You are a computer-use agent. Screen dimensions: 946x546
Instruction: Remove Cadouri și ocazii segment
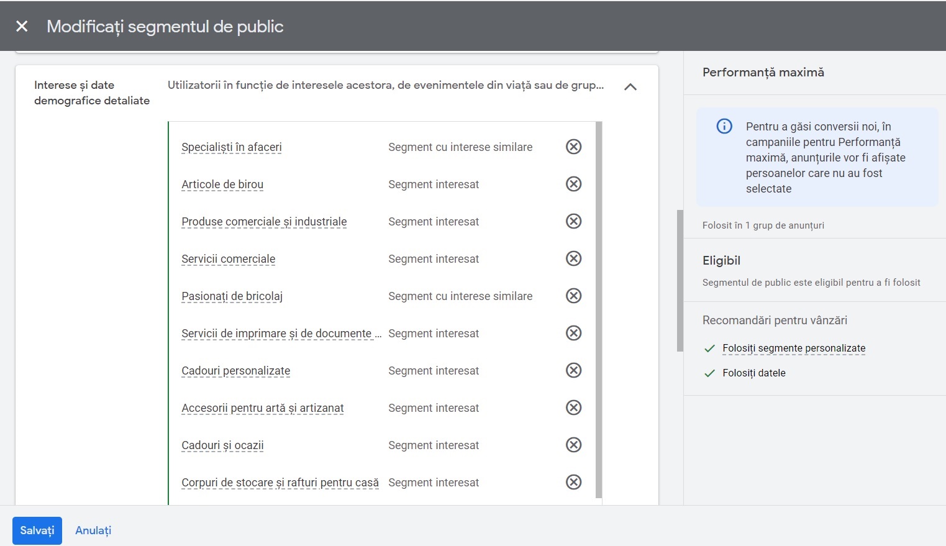click(573, 445)
